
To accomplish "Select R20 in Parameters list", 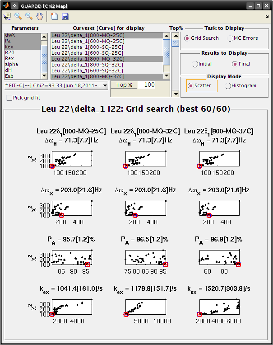I will pos(23,52).
